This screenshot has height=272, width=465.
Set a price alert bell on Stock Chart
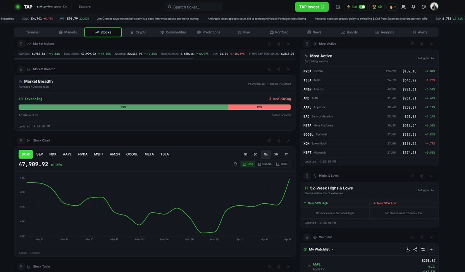[x=235, y=164]
